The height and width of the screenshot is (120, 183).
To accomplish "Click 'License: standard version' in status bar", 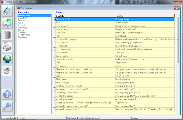I will pos(13,118).
